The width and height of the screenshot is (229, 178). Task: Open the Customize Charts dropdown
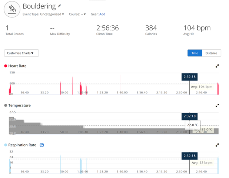pos(21,53)
